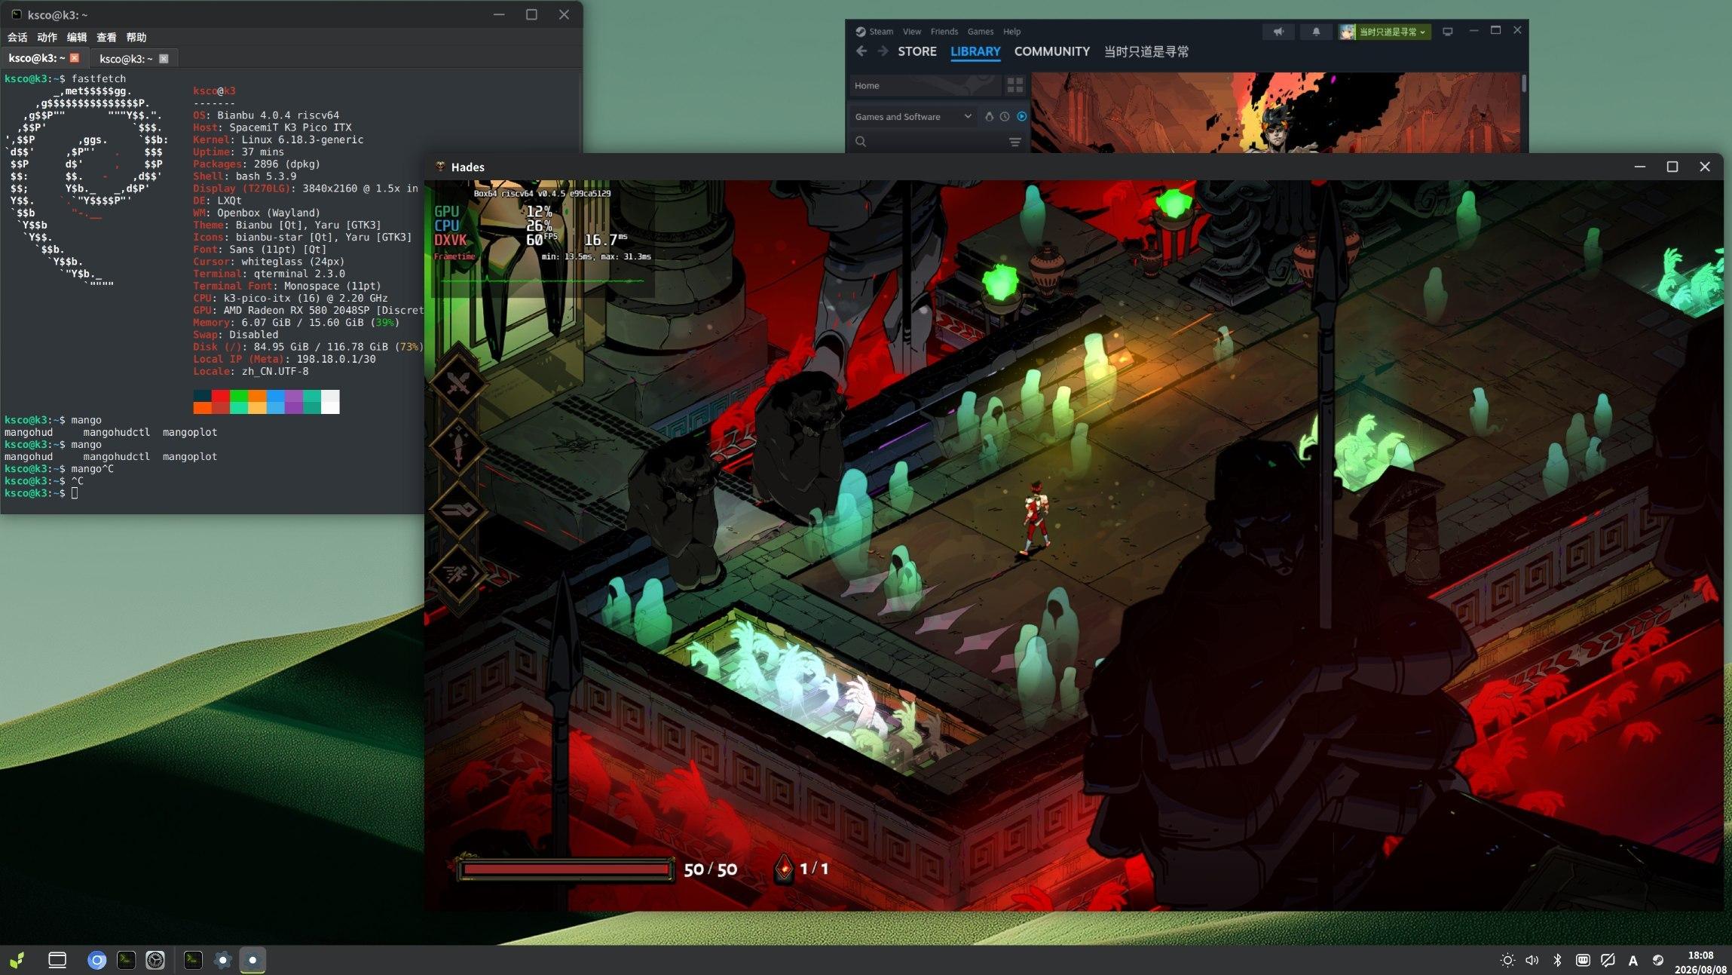Expand the Games and Software filter dropdown

pyautogui.click(x=913, y=117)
